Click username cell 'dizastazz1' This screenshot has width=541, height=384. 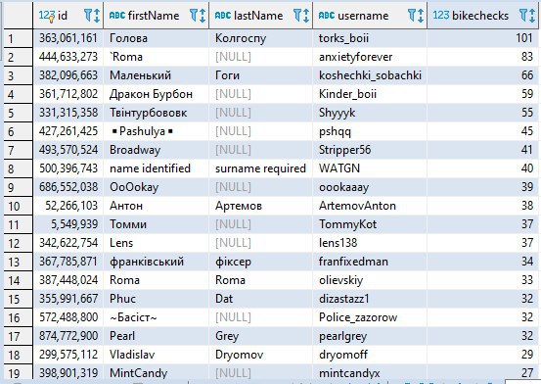tap(370, 299)
